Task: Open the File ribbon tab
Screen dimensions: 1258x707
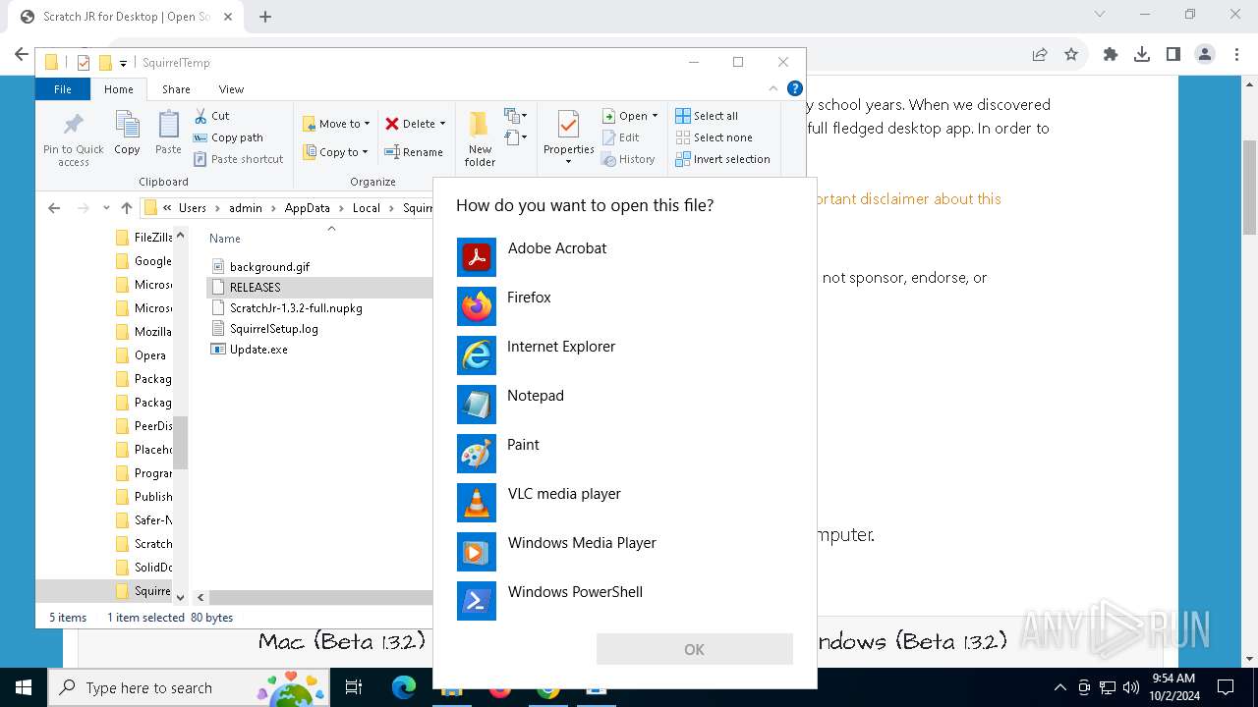Action: (x=63, y=89)
